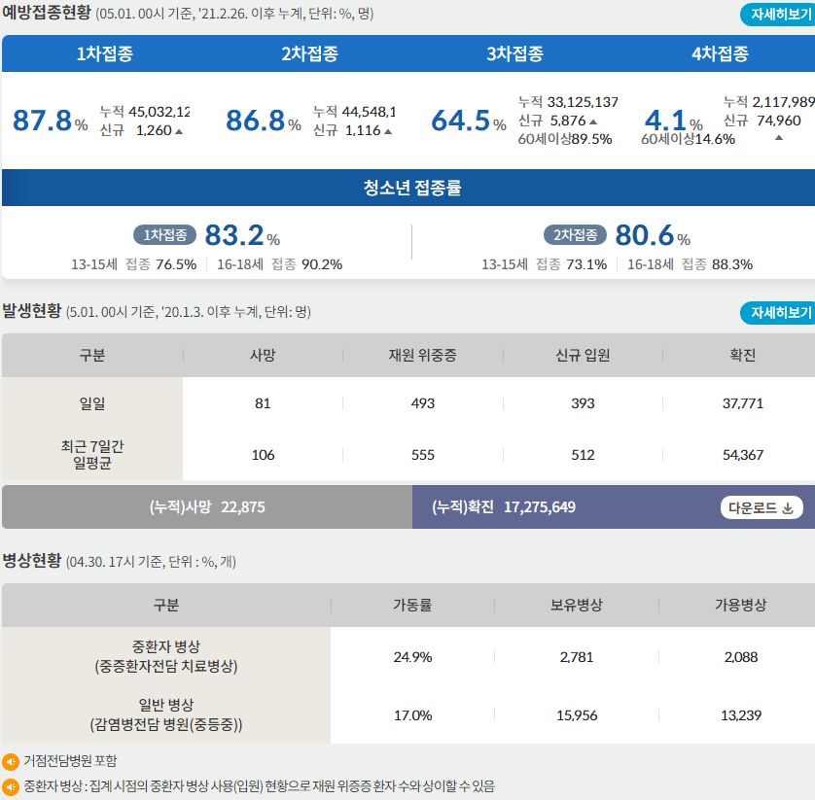Click the up arrow below 신규 74,960

click(779, 138)
